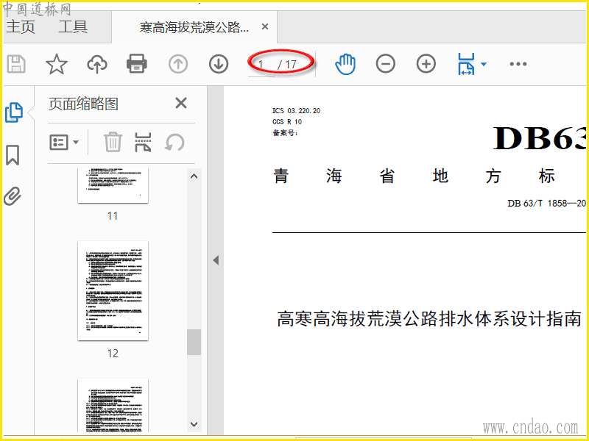This screenshot has width=589, height=441.
Task: Select the Hand pan tool
Action: 345,64
